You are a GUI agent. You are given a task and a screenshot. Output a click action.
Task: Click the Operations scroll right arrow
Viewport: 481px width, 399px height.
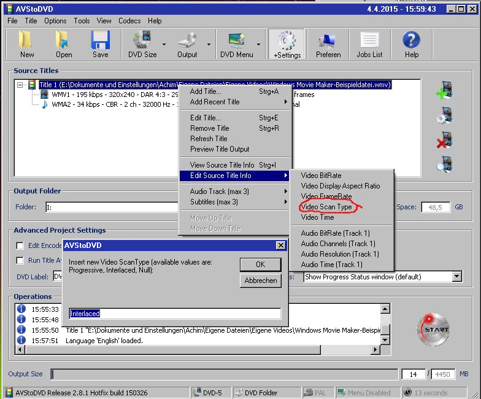(x=375, y=349)
